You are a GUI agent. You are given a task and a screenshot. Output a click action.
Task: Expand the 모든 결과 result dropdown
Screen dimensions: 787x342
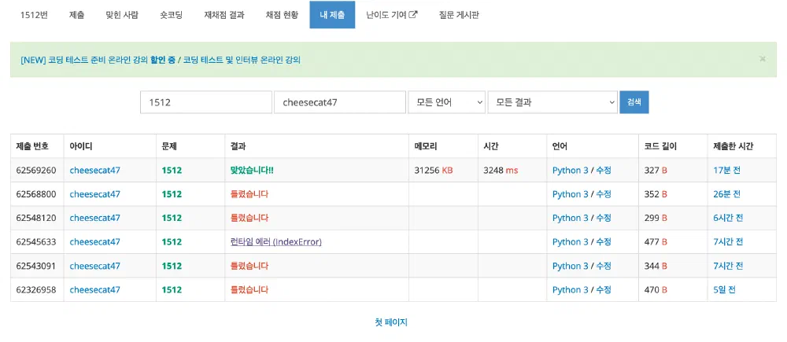pyautogui.click(x=552, y=102)
